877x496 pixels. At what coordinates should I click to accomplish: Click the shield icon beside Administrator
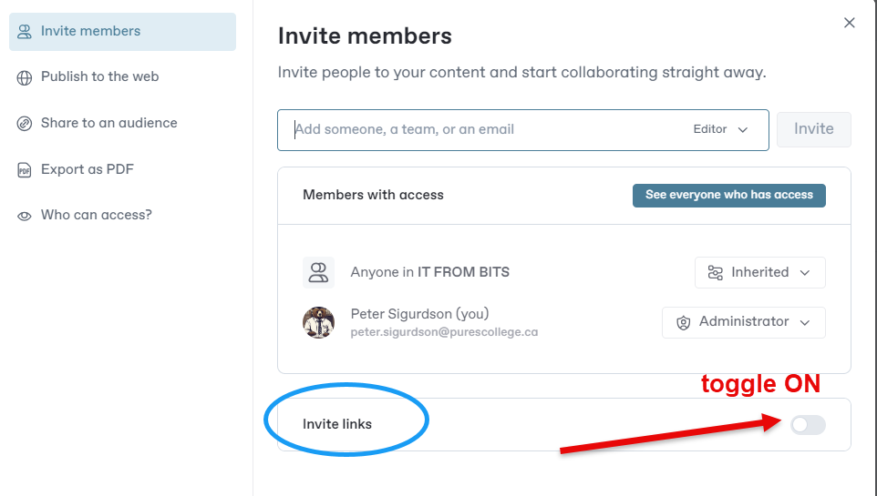(x=684, y=322)
